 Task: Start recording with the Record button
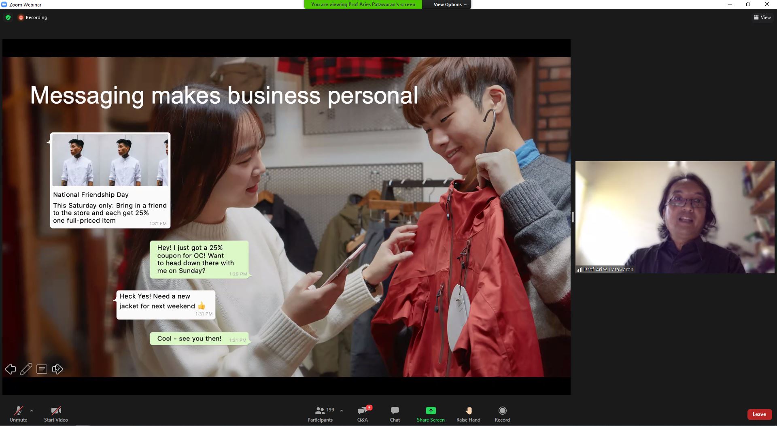[x=502, y=414]
